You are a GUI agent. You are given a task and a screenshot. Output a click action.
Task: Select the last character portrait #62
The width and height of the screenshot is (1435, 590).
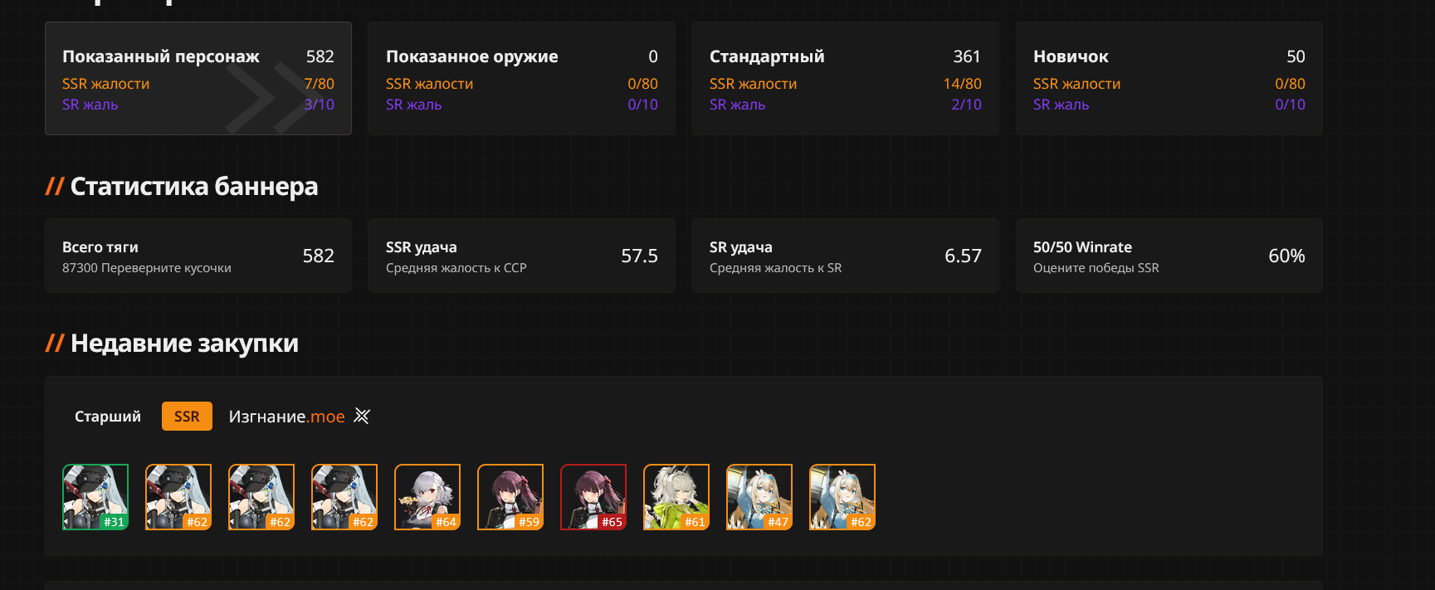point(842,497)
